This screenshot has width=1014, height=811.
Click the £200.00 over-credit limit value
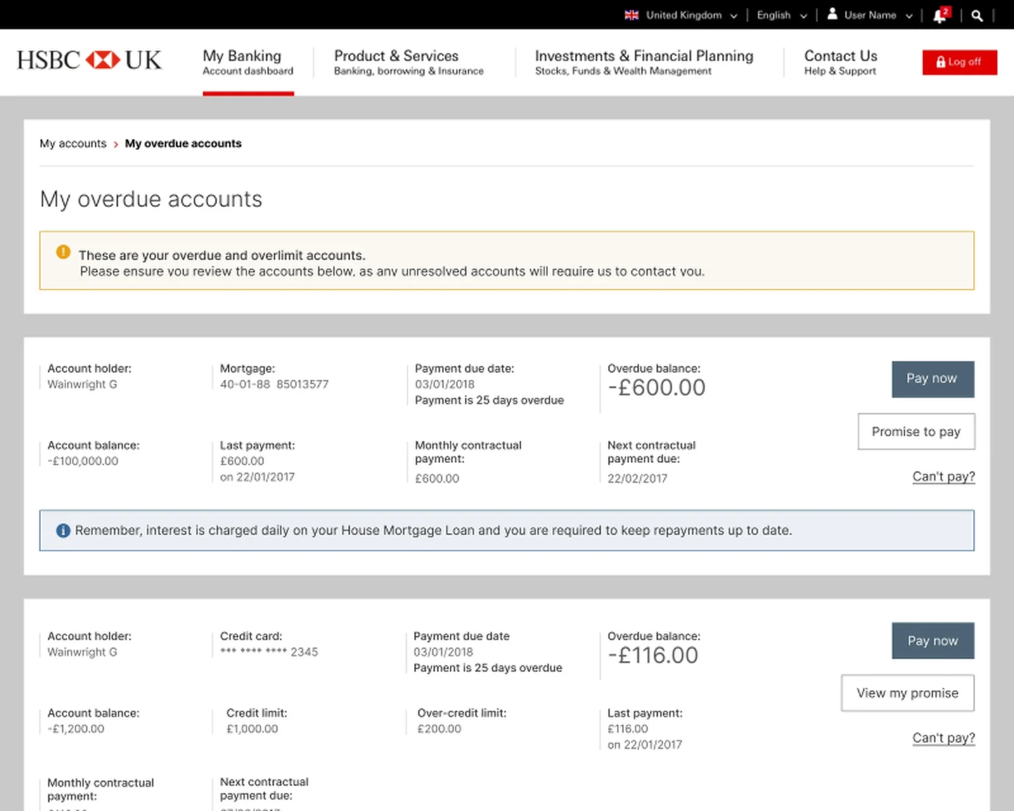tap(439, 729)
